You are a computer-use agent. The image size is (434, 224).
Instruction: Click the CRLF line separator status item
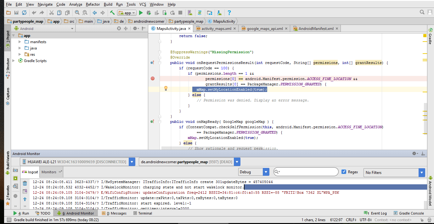(x=352, y=220)
